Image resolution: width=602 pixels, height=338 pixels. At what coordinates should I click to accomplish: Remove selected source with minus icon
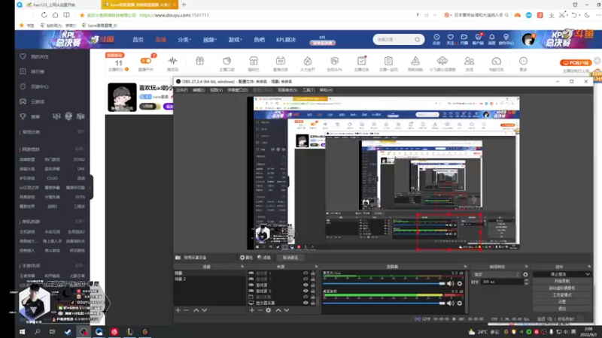click(260, 310)
